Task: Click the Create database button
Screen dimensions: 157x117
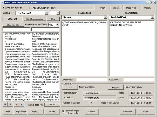Action: coord(116,8)
